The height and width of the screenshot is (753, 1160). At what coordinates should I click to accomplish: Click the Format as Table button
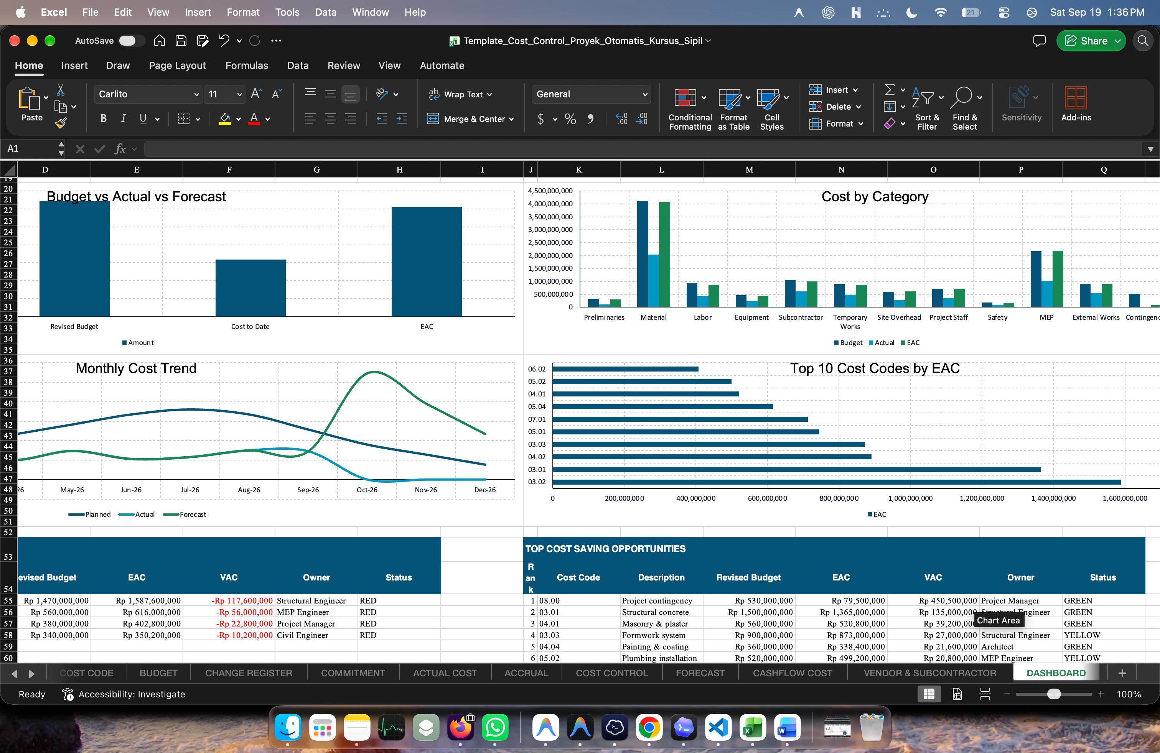[733, 109]
